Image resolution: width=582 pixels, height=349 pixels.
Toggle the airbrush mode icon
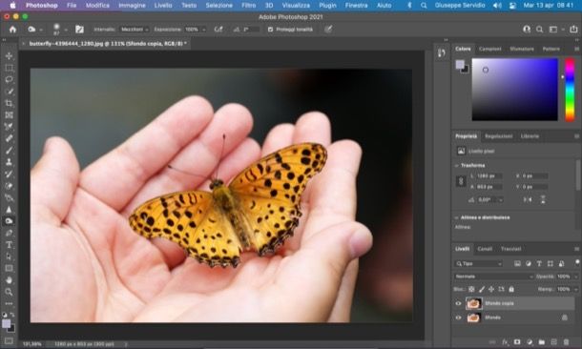click(218, 30)
